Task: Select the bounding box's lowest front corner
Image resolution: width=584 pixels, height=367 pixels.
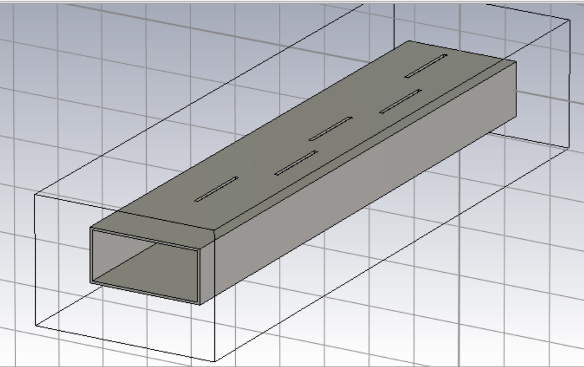Action: pyautogui.click(x=215, y=361)
